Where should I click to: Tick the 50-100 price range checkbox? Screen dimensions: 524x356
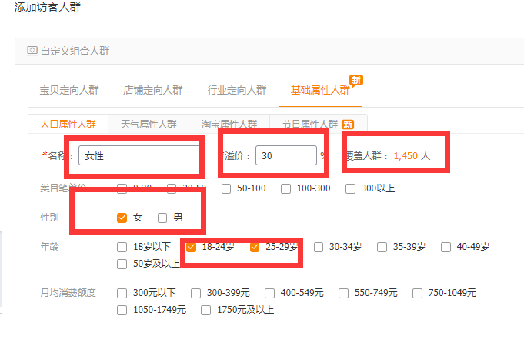pos(225,188)
